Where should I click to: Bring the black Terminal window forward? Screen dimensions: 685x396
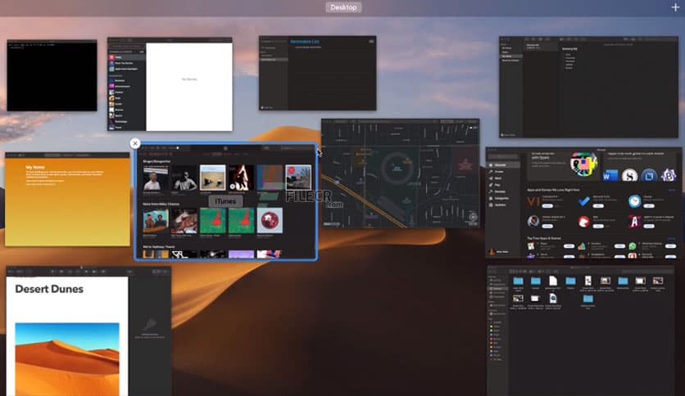[52, 75]
